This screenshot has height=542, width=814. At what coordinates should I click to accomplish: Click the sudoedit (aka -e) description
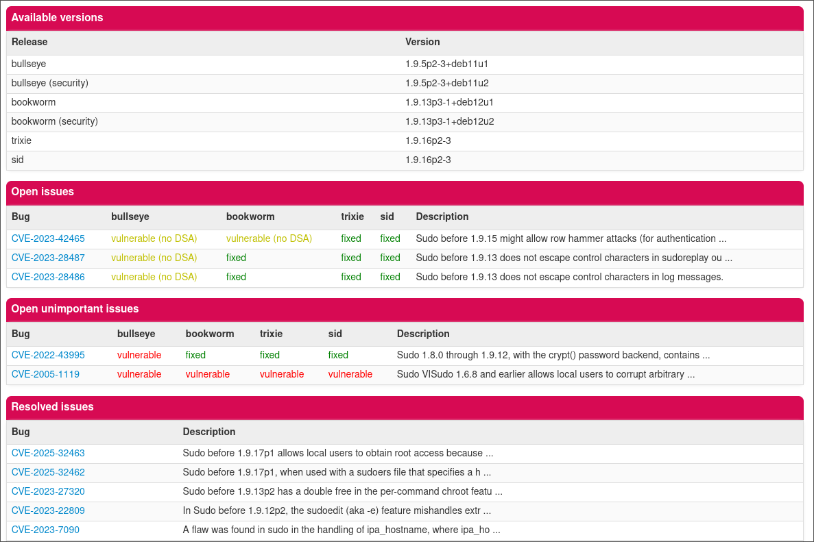337,511
